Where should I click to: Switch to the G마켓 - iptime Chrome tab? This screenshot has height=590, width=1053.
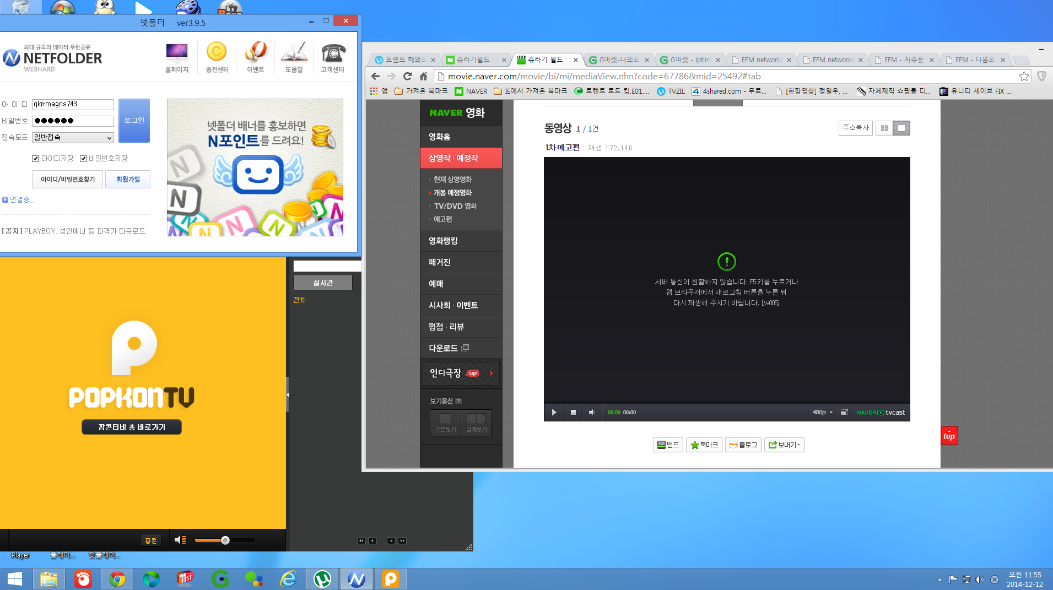point(690,59)
